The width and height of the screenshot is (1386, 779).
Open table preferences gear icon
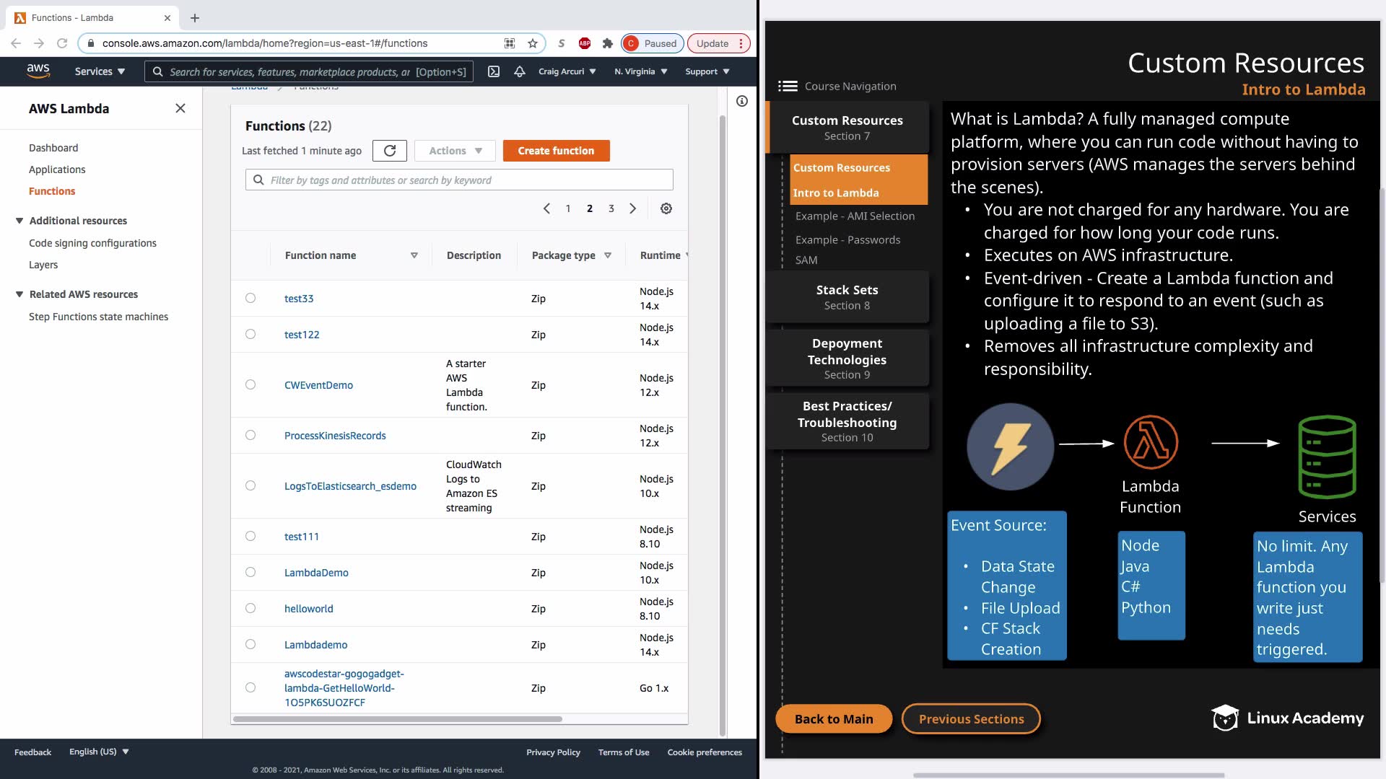click(x=666, y=208)
